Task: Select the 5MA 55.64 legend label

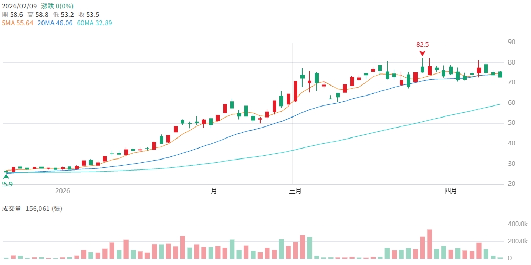Action: pos(18,23)
